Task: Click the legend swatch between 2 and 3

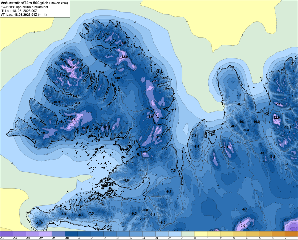Action: [x=227, y=234]
